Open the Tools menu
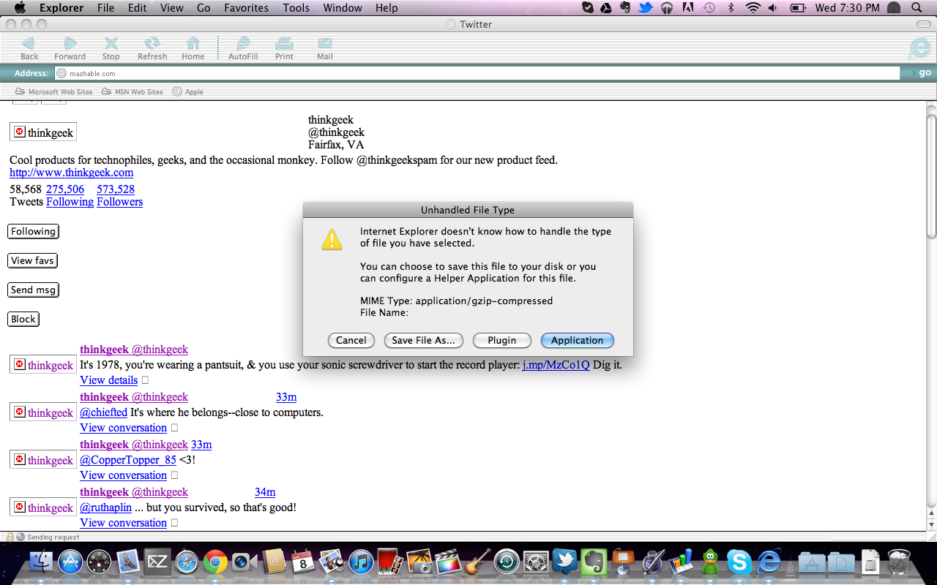Viewport: 937px width, 585px height. (296, 8)
